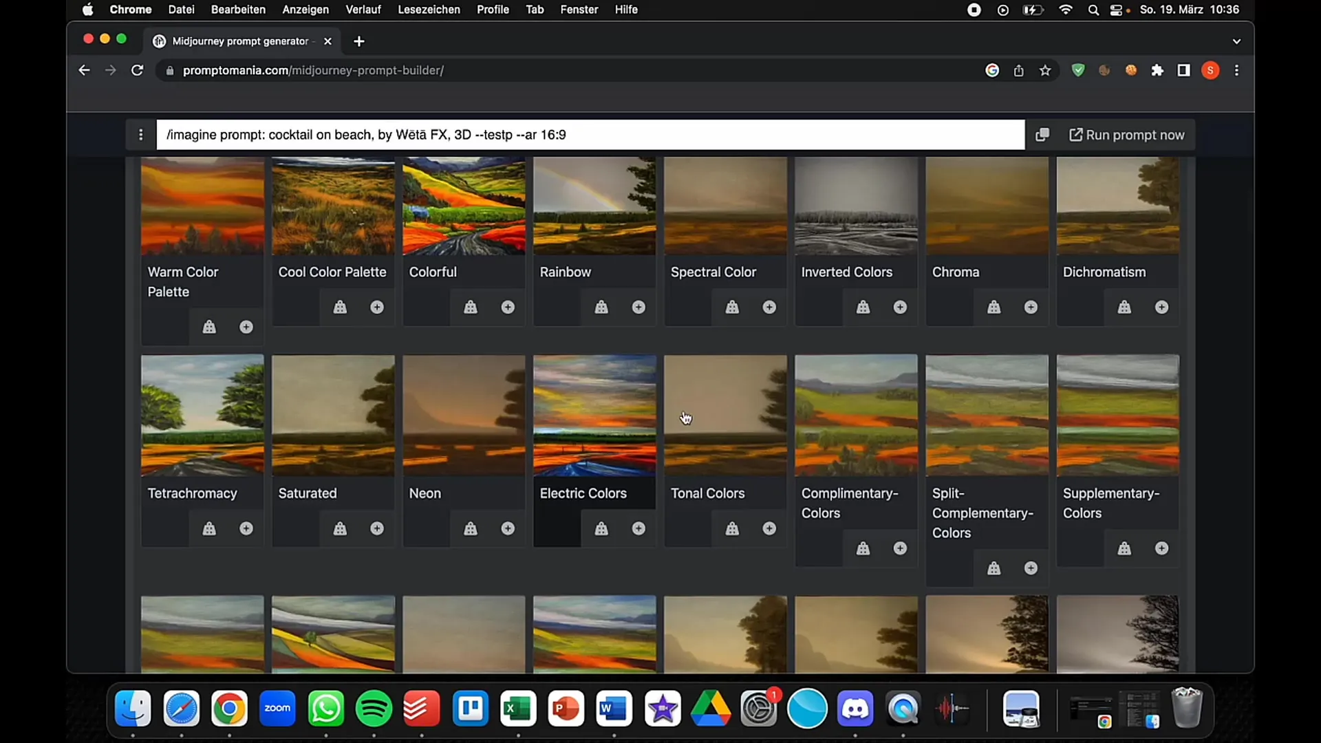Click the + icon for Cool Color Palette
1321x743 pixels.
point(378,307)
